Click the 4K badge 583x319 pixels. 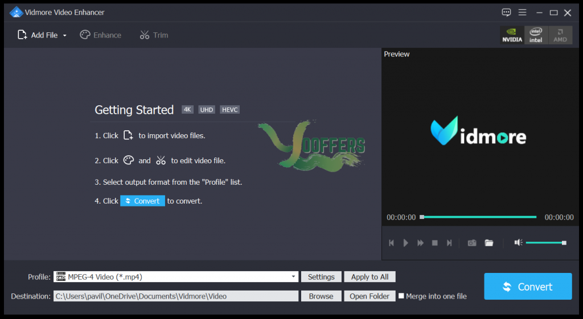coord(187,110)
